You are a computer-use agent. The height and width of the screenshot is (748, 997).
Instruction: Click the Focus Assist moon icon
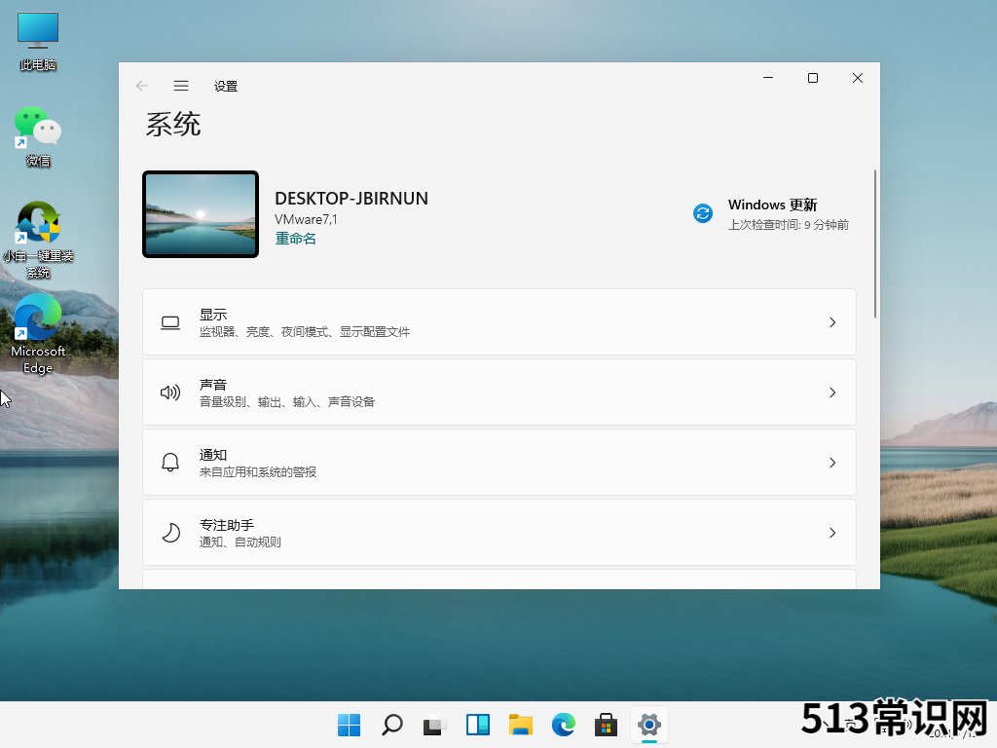click(170, 533)
